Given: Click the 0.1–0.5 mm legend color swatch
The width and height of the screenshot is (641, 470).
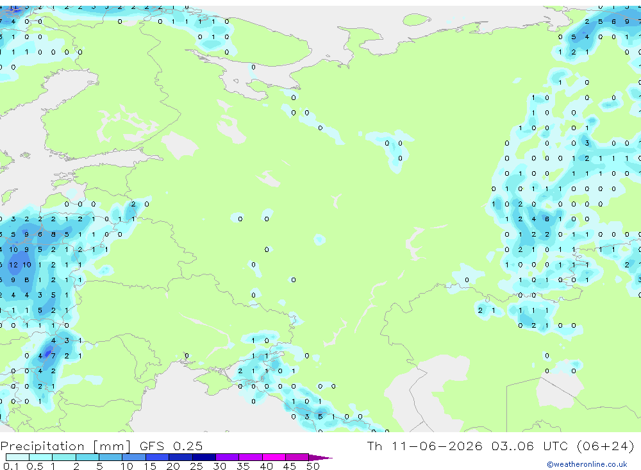Looking at the screenshot, I should pyautogui.click(x=17, y=457).
